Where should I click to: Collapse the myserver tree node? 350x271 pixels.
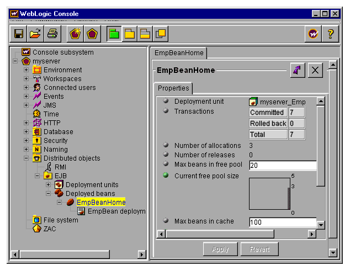[15, 61]
